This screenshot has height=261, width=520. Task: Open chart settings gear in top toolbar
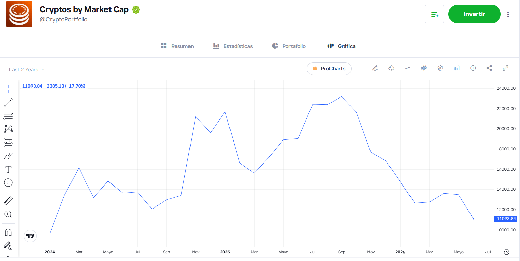click(x=440, y=68)
